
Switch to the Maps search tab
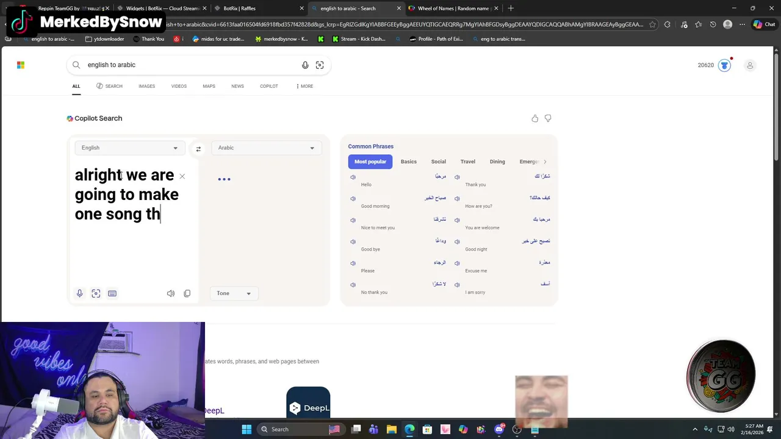click(209, 86)
